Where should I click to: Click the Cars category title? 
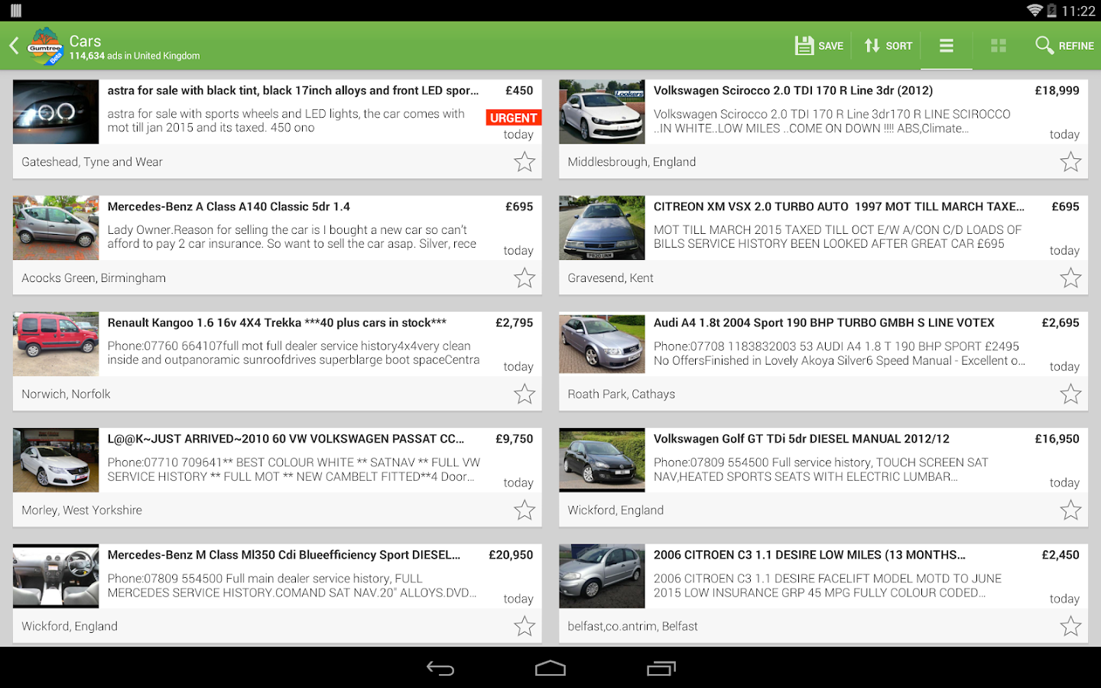point(85,41)
